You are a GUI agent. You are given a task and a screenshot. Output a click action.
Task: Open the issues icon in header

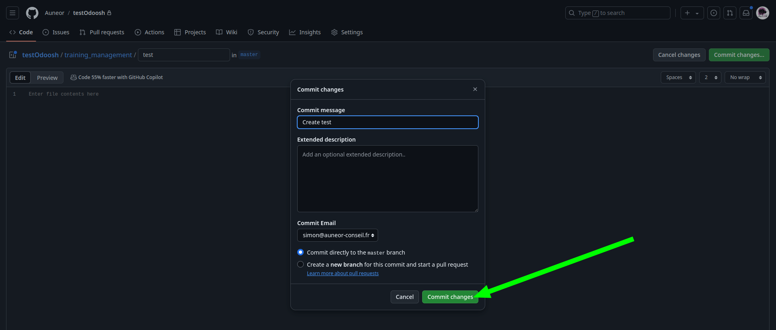713,13
